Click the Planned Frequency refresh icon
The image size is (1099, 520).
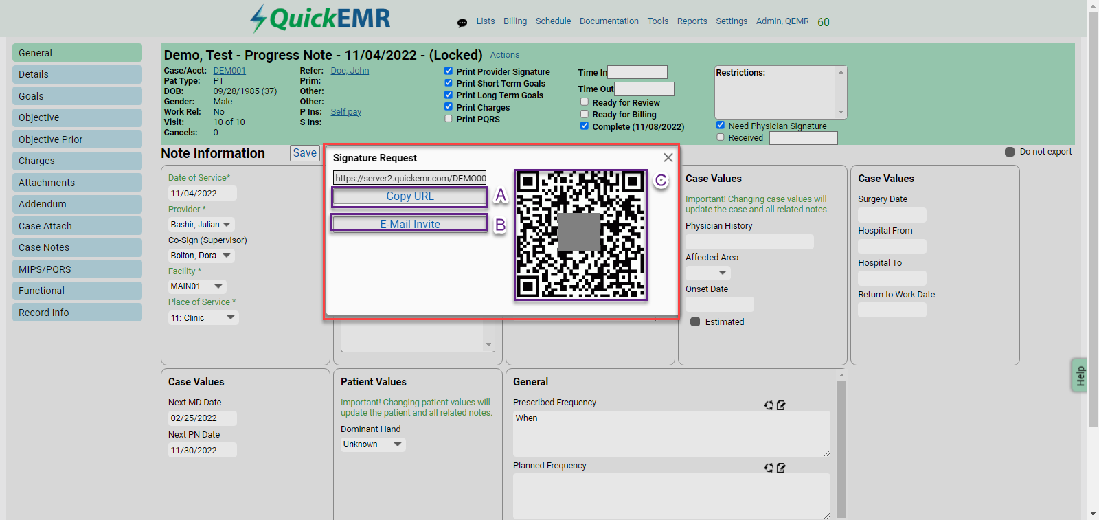click(x=769, y=468)
